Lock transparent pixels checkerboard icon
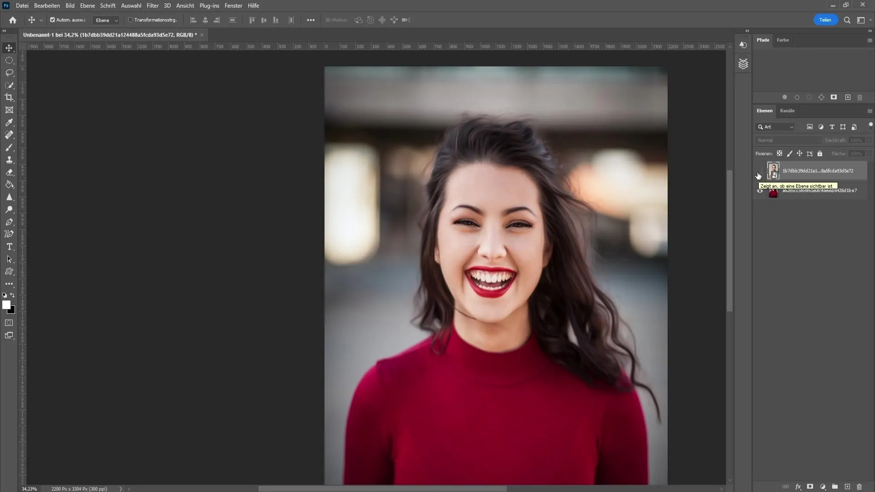875x492 pixels. [780, 154]
